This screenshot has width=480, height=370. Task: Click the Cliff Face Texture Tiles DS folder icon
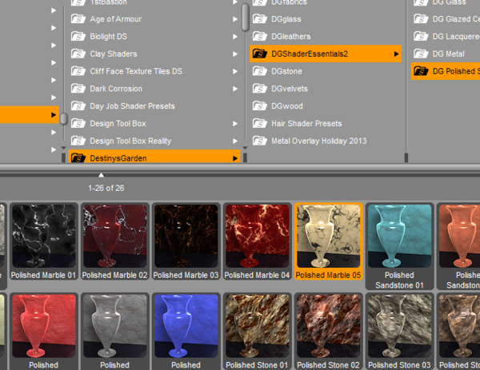(78, 71)
